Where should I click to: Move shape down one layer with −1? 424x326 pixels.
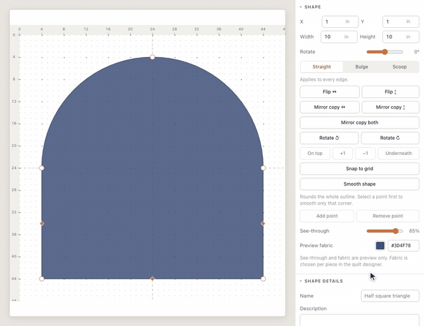pyautogui.click(x=365, y=154)
